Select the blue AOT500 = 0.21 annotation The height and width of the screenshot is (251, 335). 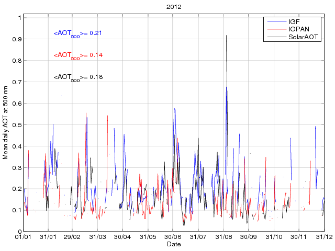[78, 33]
